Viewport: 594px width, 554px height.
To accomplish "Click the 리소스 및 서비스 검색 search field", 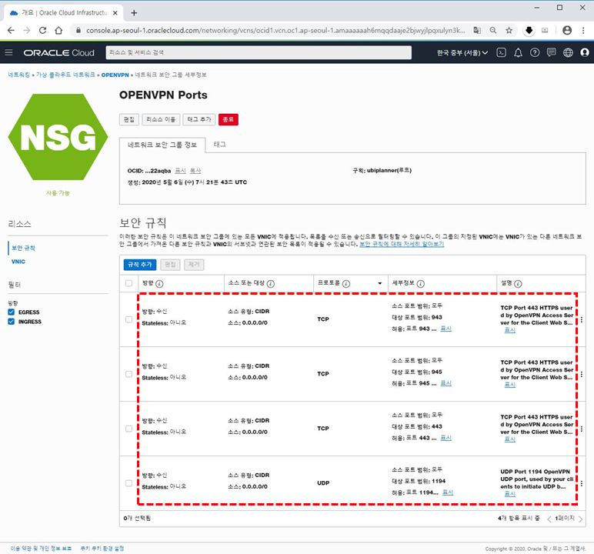I will (259, 52).
